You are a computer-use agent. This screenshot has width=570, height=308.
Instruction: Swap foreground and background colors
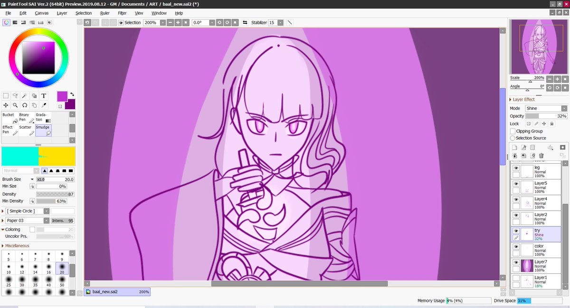(x=72, y=94)
